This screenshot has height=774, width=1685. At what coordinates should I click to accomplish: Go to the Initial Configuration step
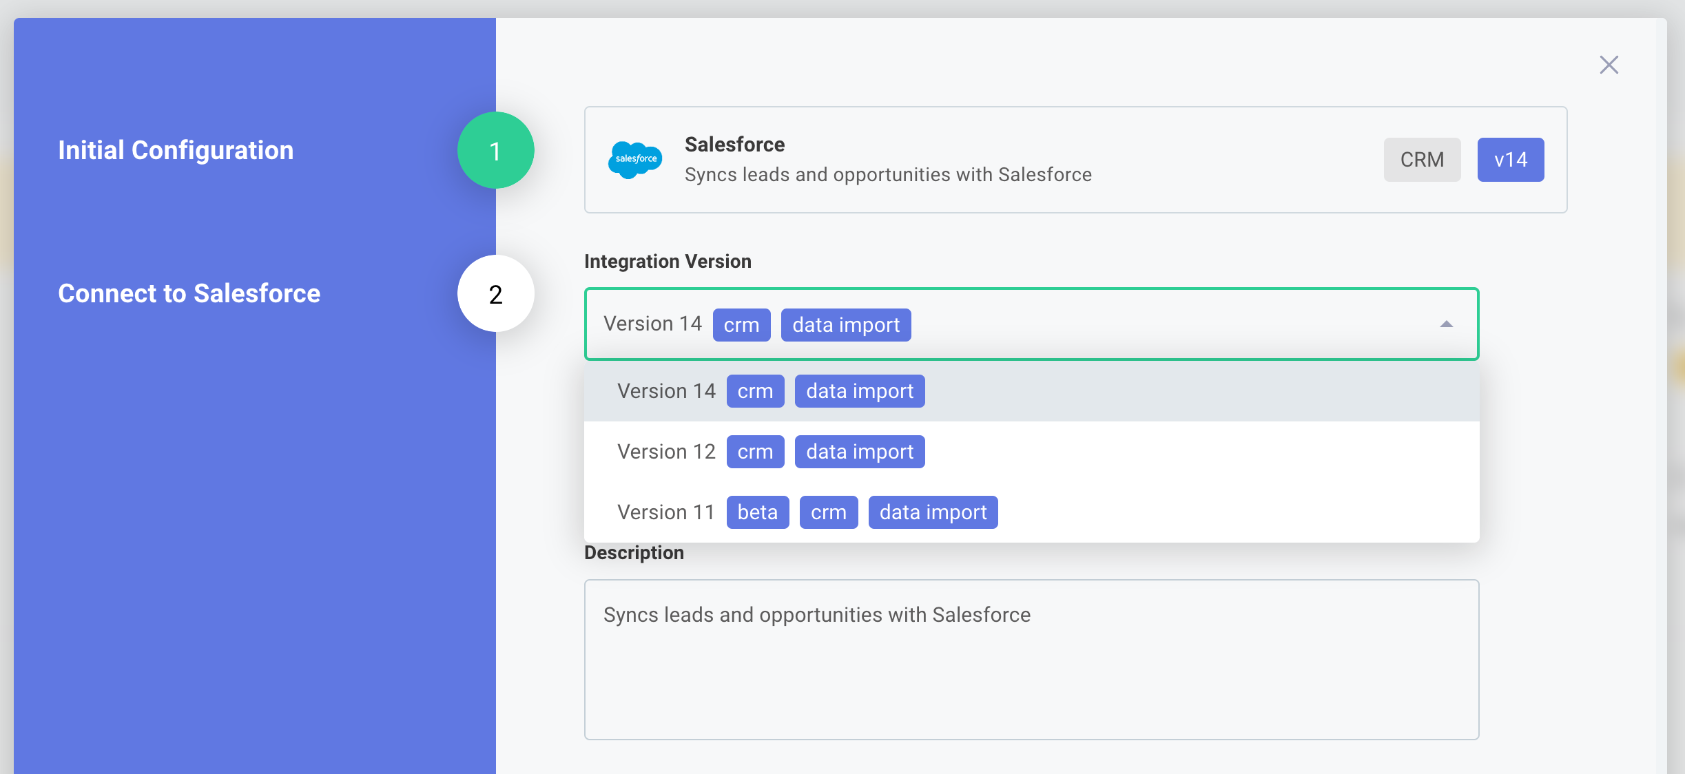[176, 150]
